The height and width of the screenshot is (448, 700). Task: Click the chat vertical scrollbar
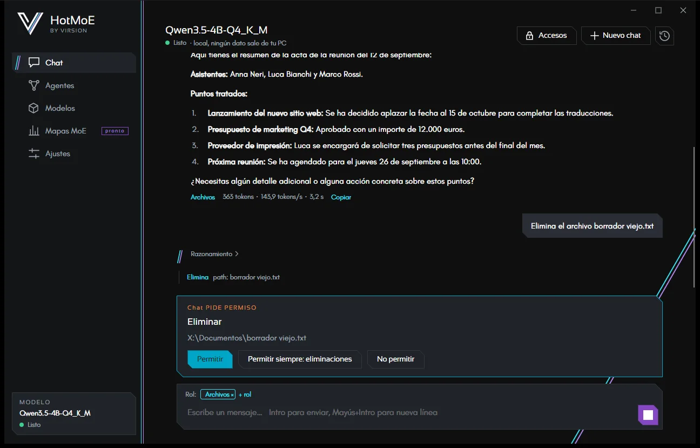tap(695, 216)
